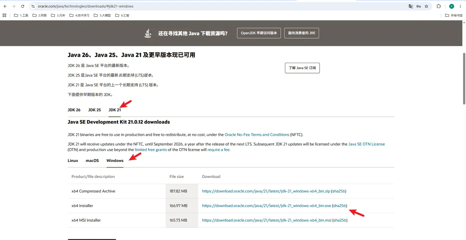Select the JDK 21 tab

115,110
